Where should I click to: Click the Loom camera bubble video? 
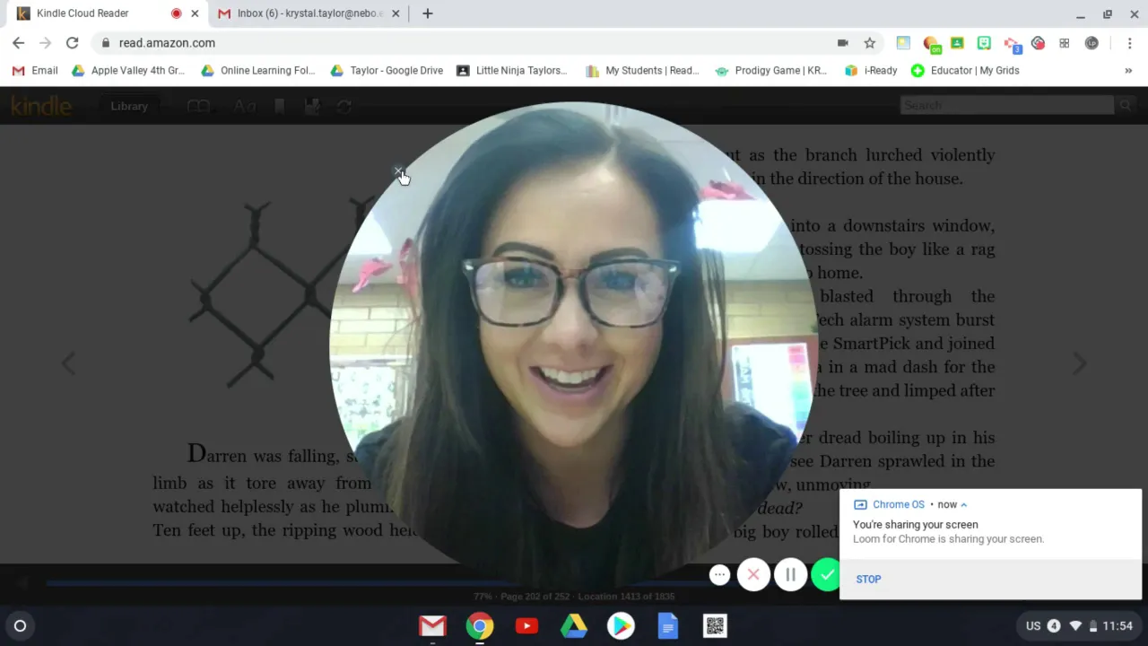point(574,345)
